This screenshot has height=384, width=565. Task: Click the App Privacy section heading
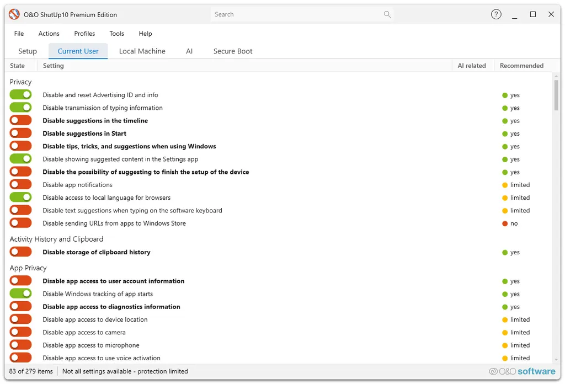(x=28, y=268)
